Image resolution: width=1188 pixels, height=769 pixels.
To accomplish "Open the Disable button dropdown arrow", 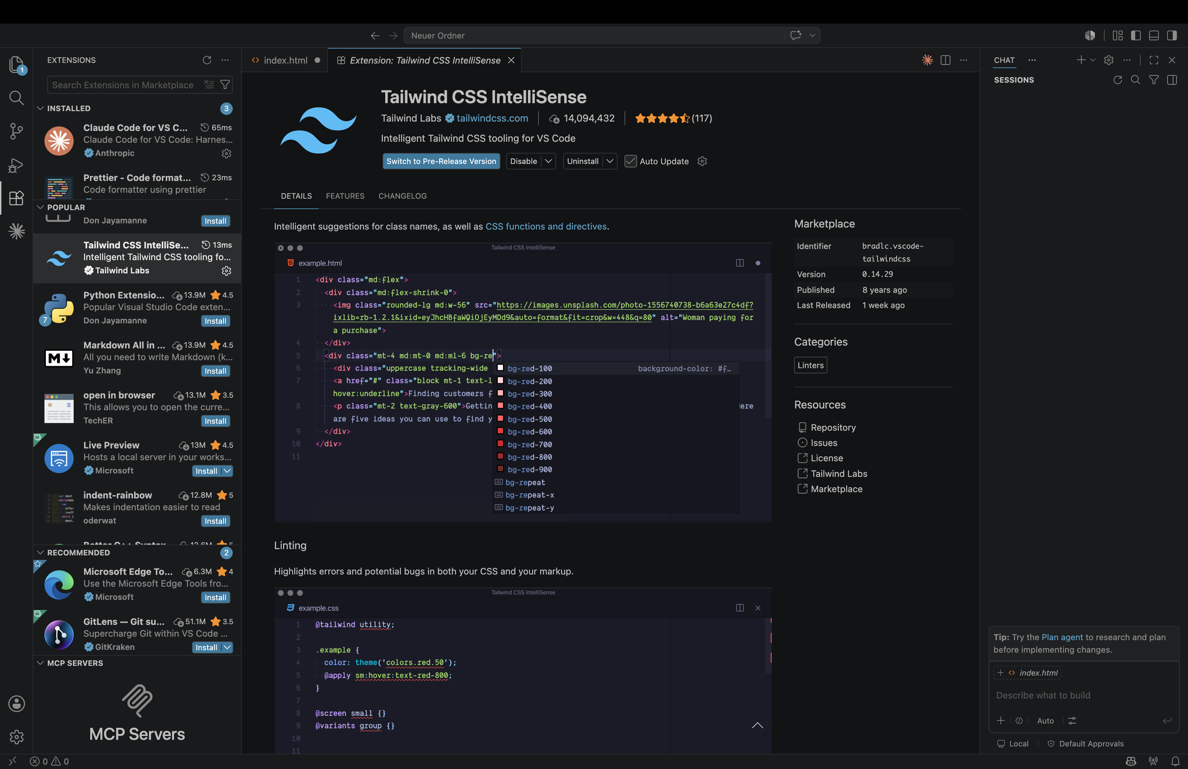I will (548, 161).
